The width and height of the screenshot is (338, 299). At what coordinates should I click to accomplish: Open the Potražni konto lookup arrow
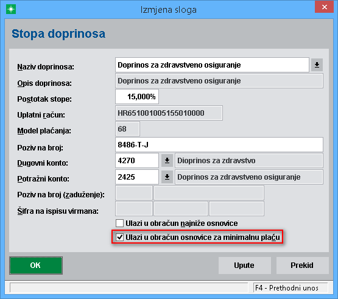[x=167, y=177]
